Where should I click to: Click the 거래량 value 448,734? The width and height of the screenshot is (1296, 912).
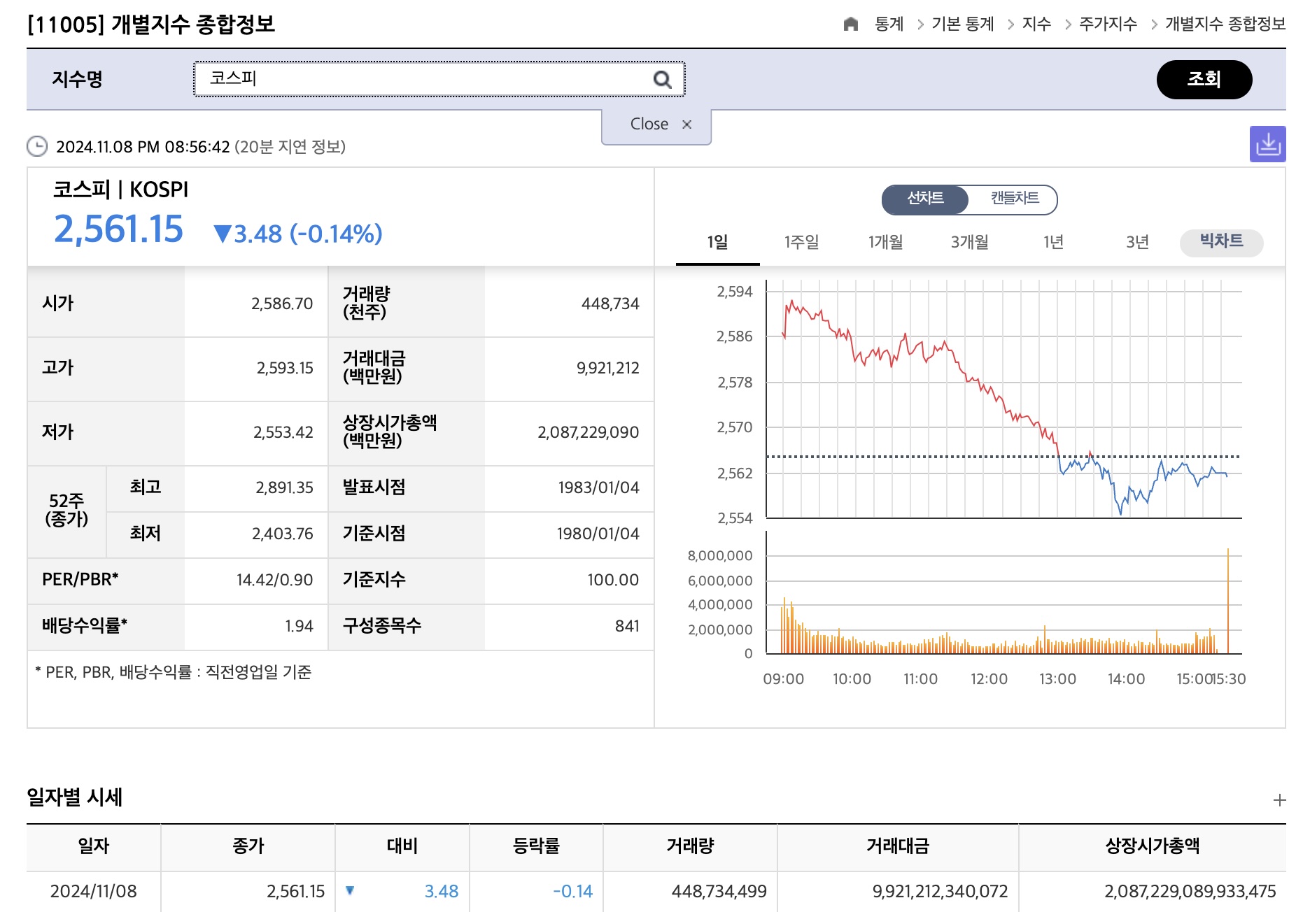[610, 304]
